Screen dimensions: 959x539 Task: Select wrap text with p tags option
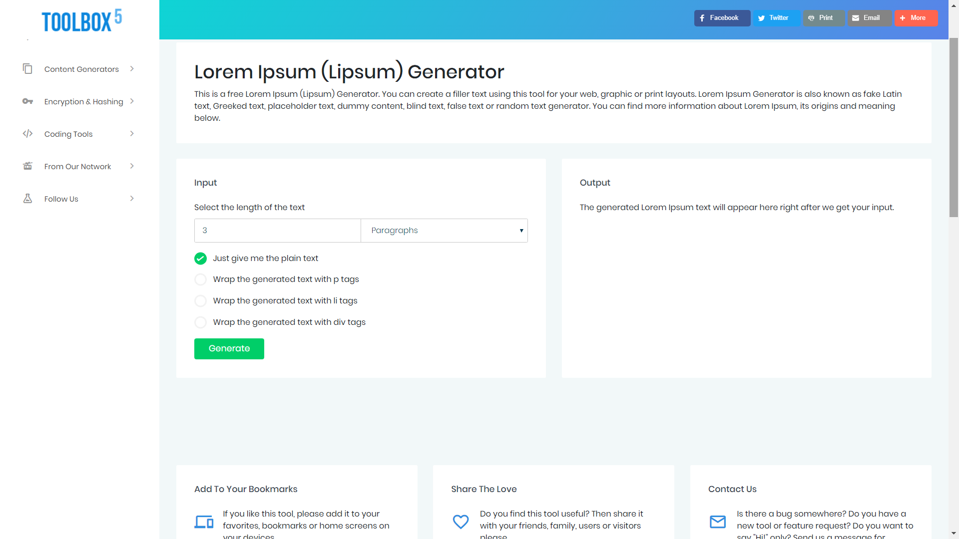[200, 279]
